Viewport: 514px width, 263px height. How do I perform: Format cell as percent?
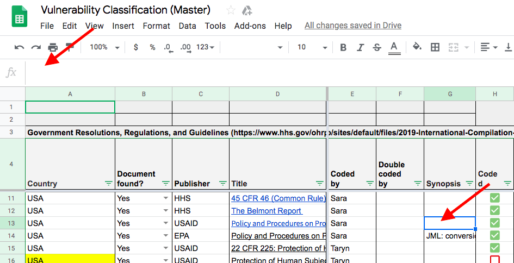click(x=152, y=47)
